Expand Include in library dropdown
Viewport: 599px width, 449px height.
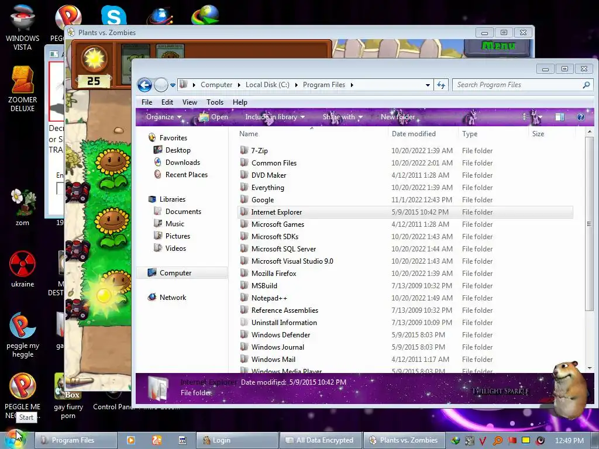click(x=275, y=117)
